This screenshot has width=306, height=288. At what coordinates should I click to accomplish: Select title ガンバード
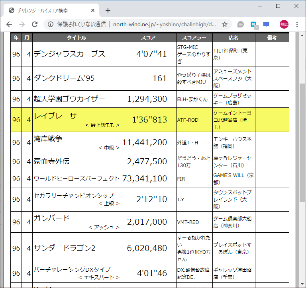click(x=51, y=218)
